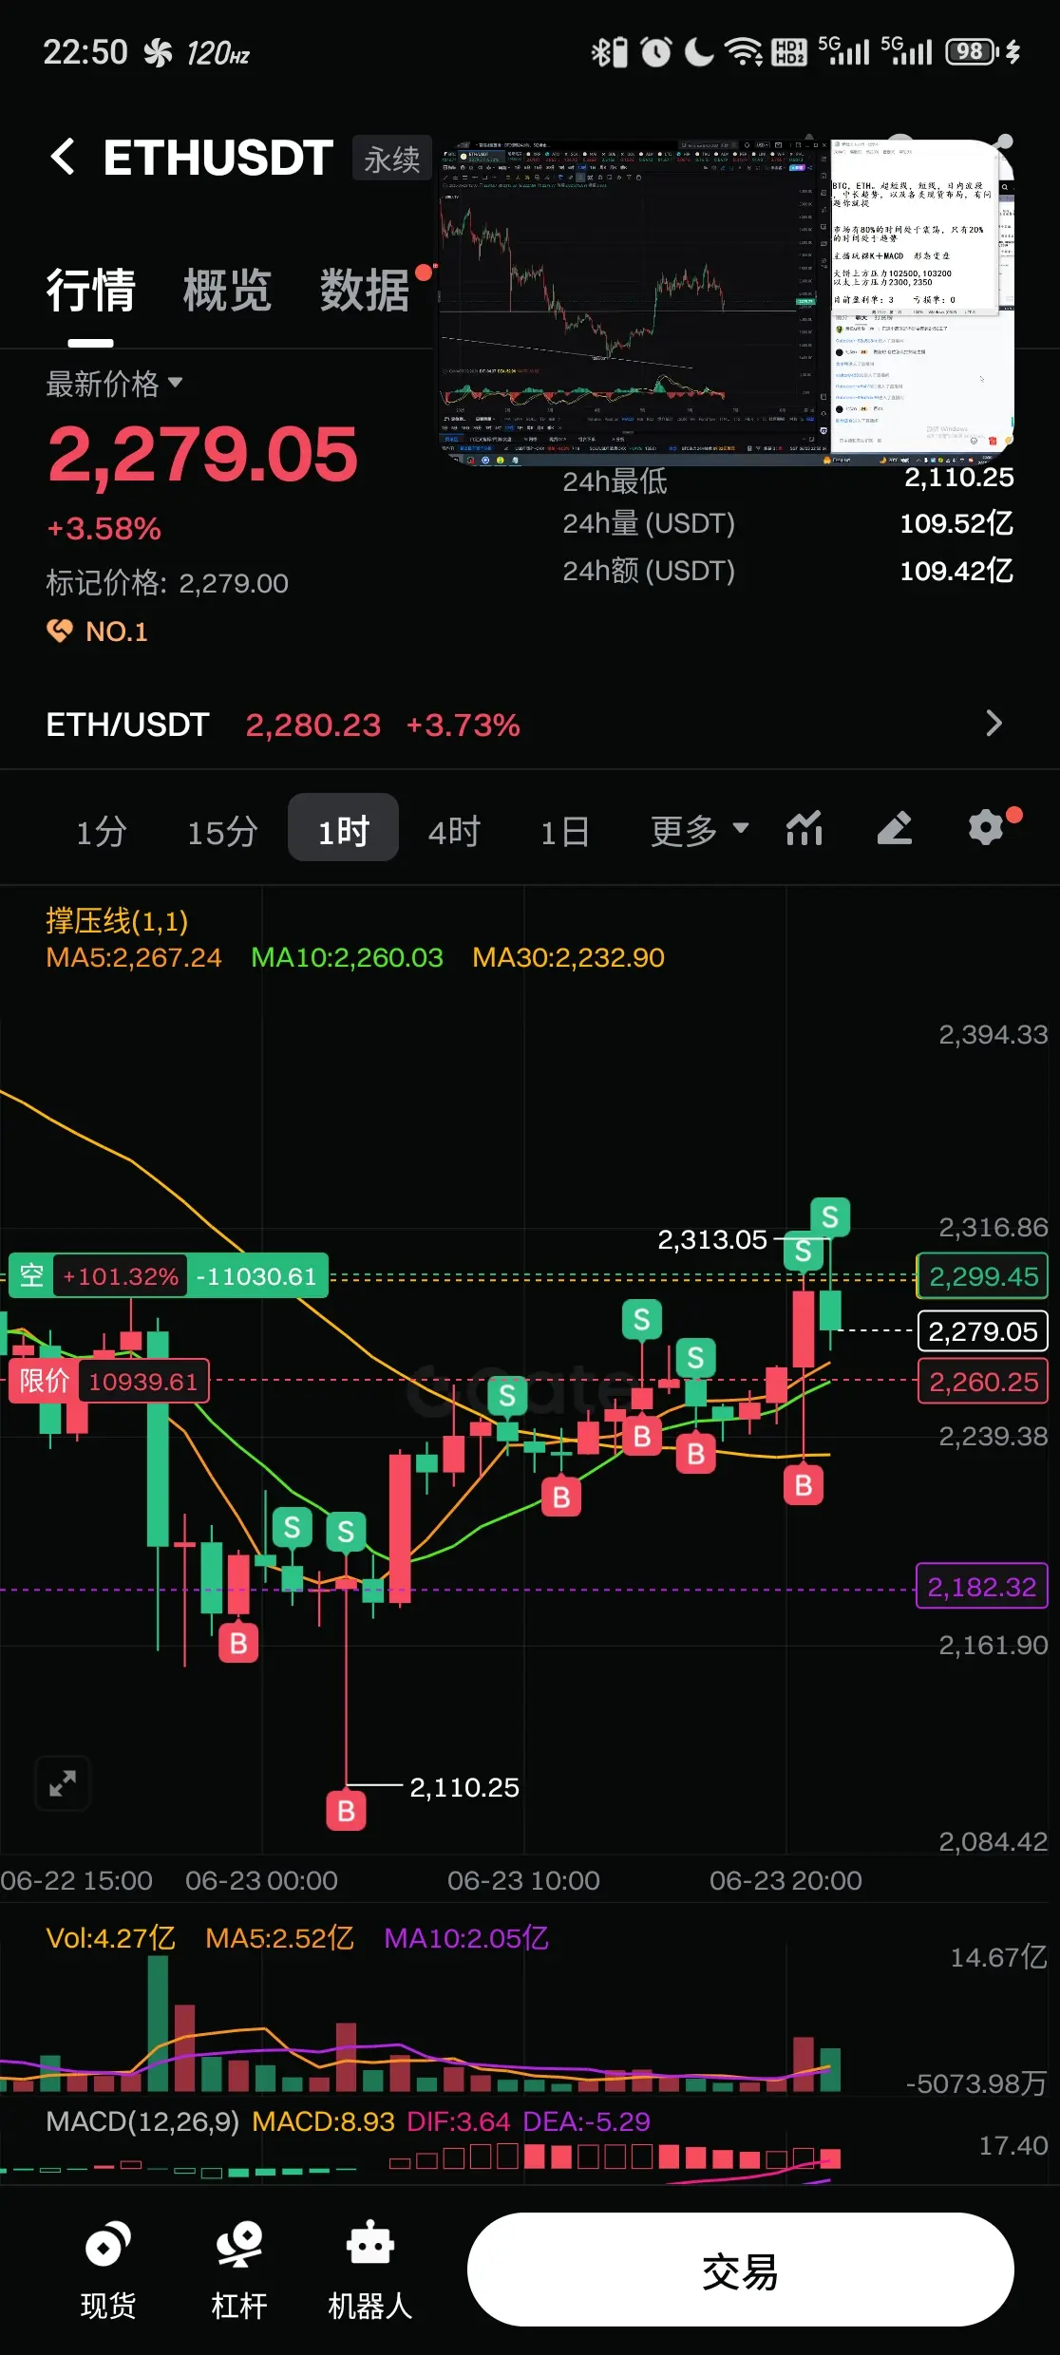This screenshot has width=1060, height=2355.
Task: Expand chart to fullscreen icon
Action: [63, 1783]
